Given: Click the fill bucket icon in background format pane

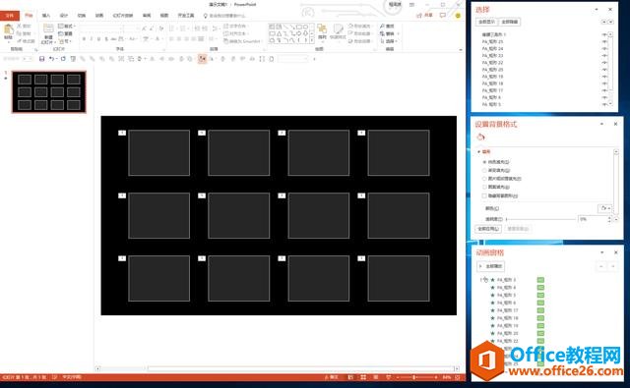Looking at the screenshot, I should pos(480,138).
